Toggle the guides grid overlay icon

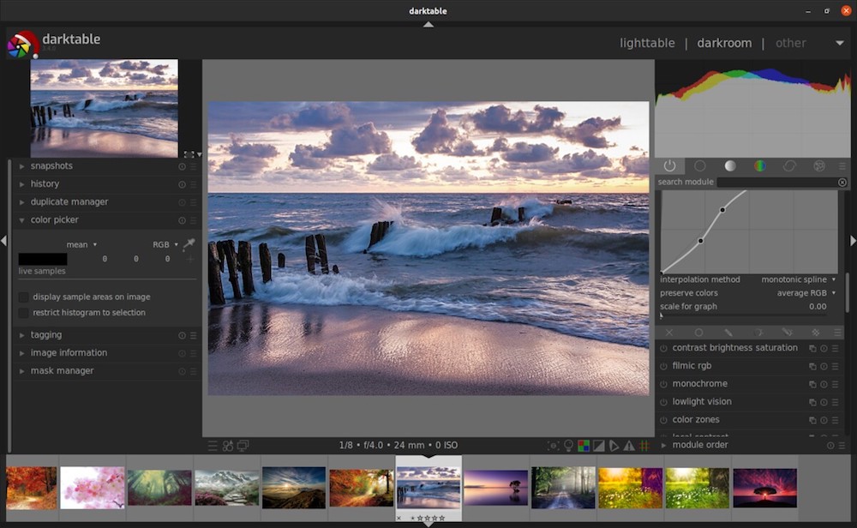[644, 446]
